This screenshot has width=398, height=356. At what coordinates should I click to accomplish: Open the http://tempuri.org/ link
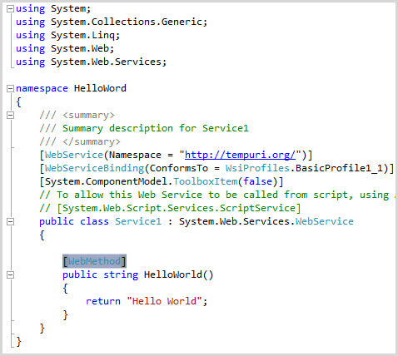[240, 155]
